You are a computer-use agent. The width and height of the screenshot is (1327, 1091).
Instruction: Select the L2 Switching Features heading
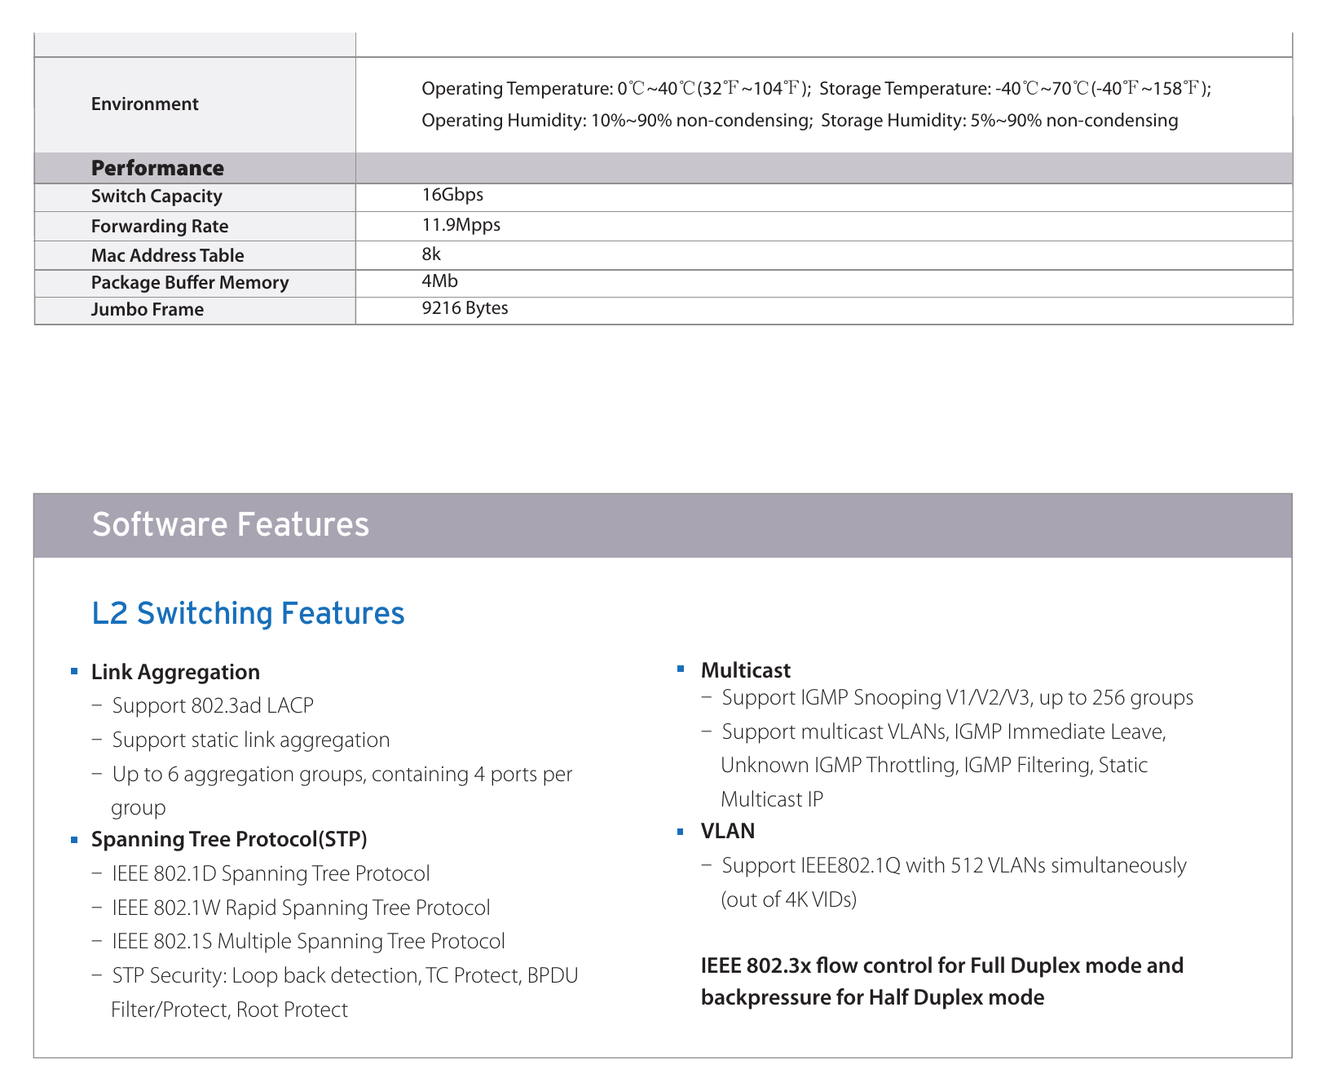(248, 613)
